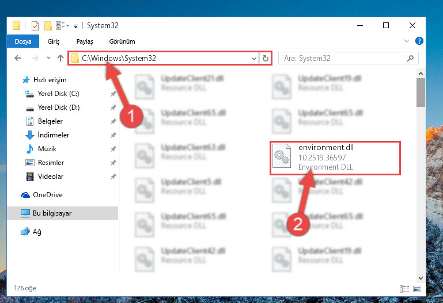Go up one folder level

coord(60,58)
